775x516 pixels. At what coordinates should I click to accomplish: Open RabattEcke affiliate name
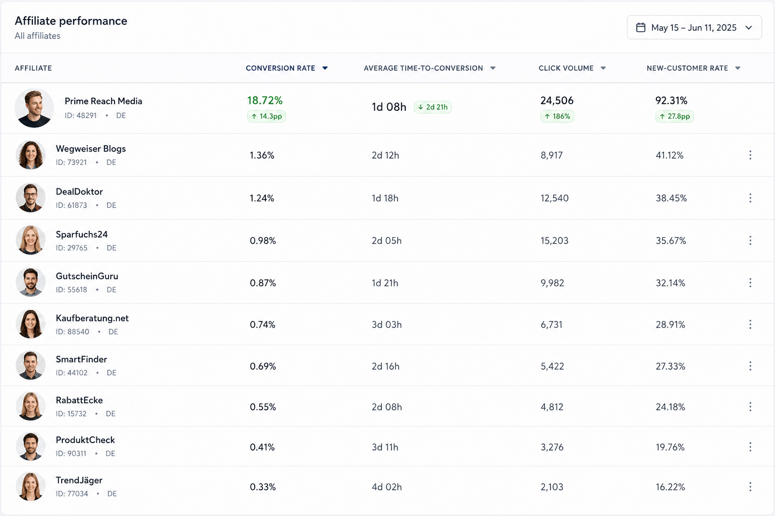(79, 400)
